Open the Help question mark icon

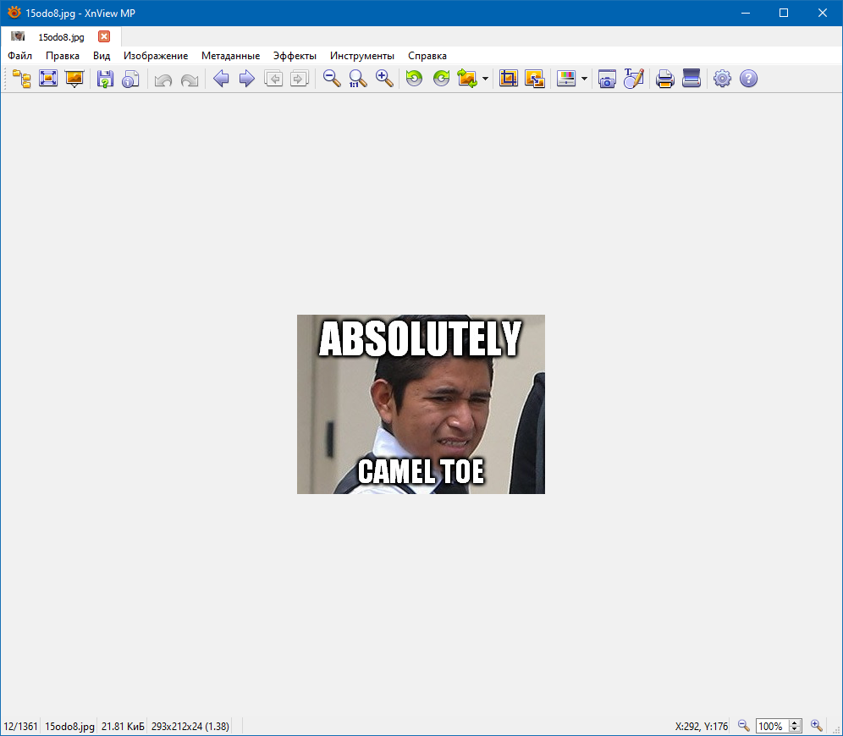748,79
